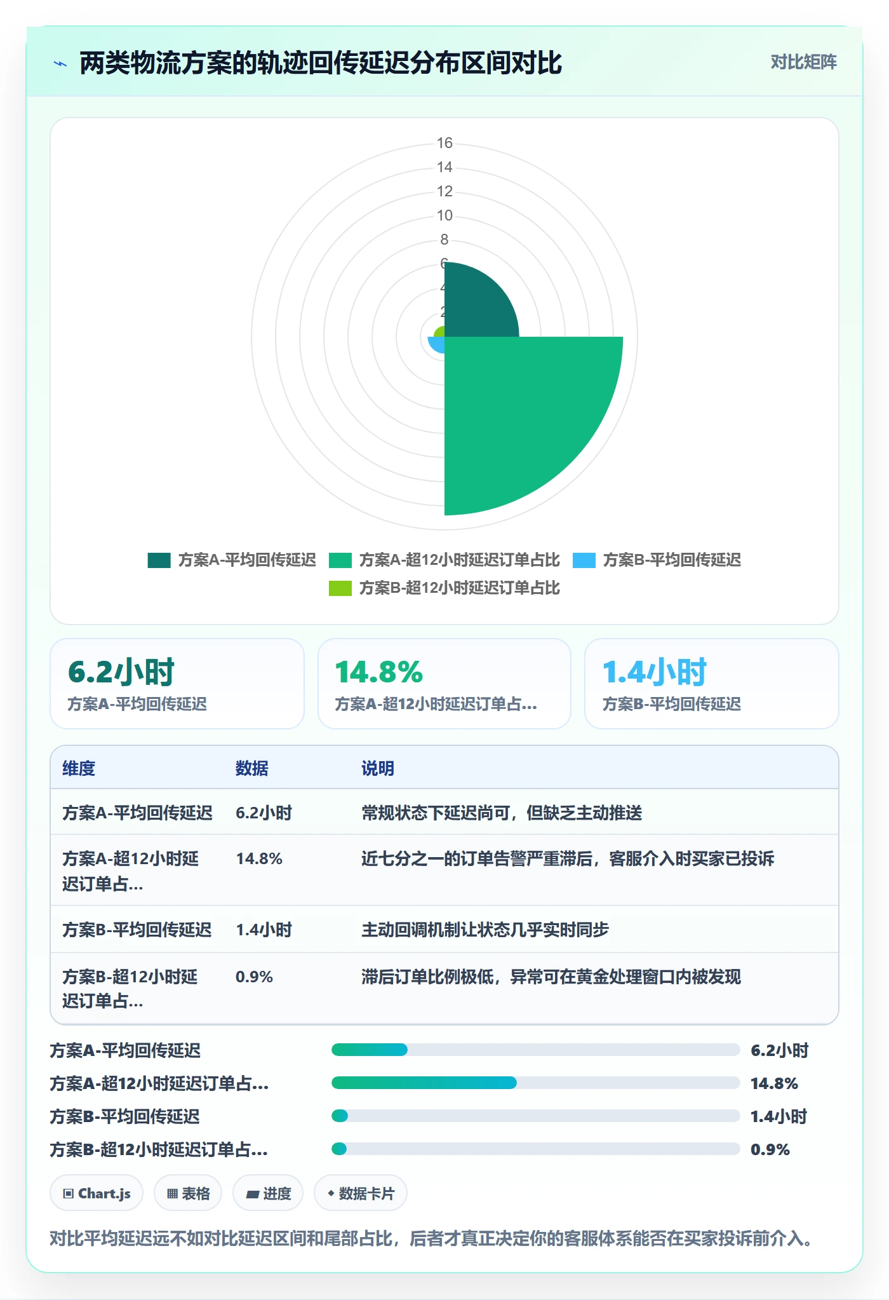Click the 对比矩阵 label in header
Screen dimensions: 889x1300
click(803, 62)
